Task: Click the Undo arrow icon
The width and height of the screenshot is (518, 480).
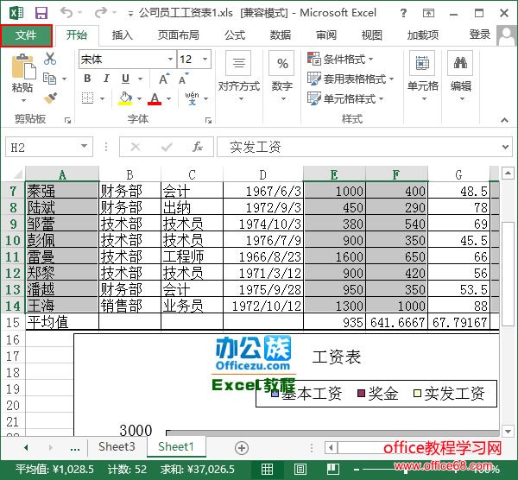Action: pos(66,13)
